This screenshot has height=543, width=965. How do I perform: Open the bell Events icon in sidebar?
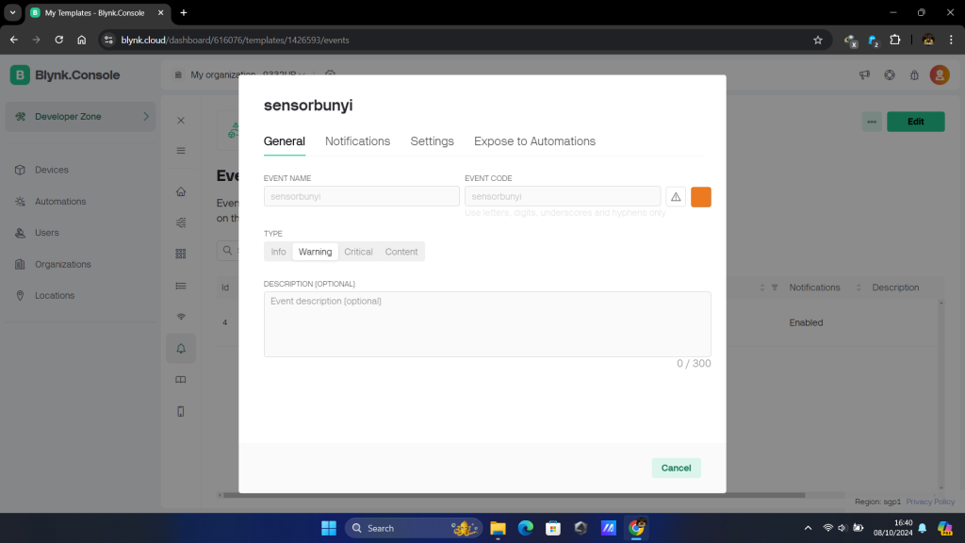pos(181,348)
